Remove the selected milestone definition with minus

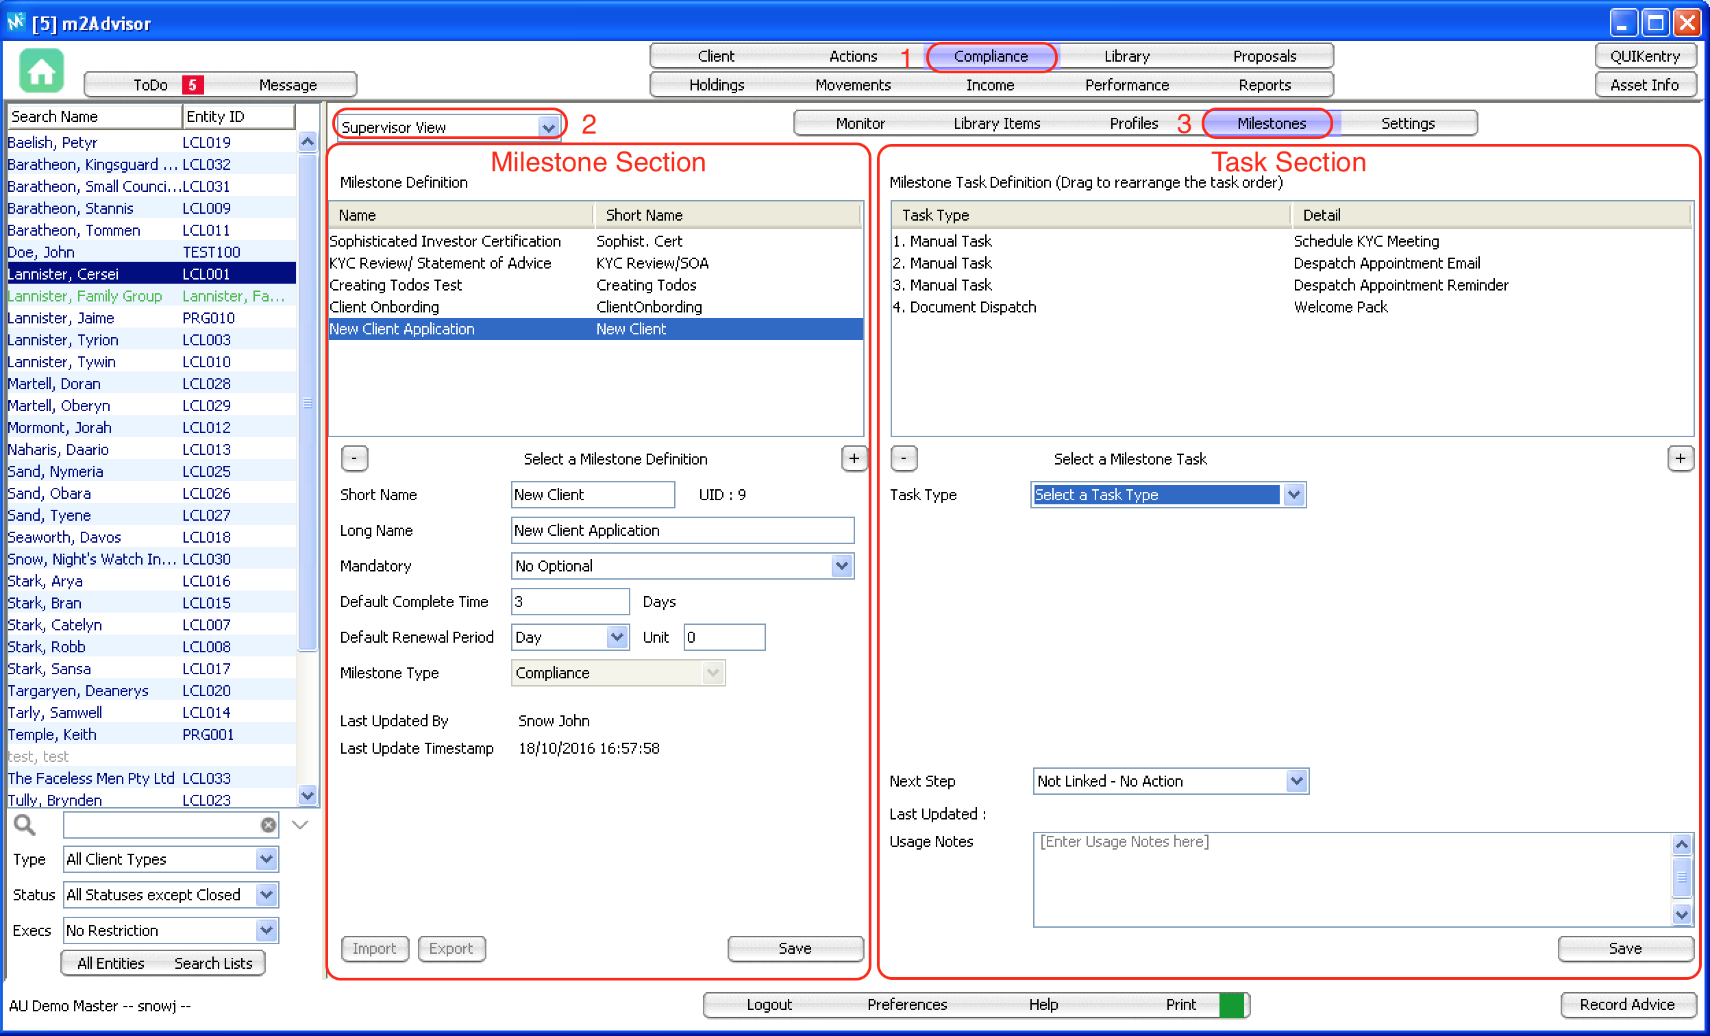pos(354,458)
